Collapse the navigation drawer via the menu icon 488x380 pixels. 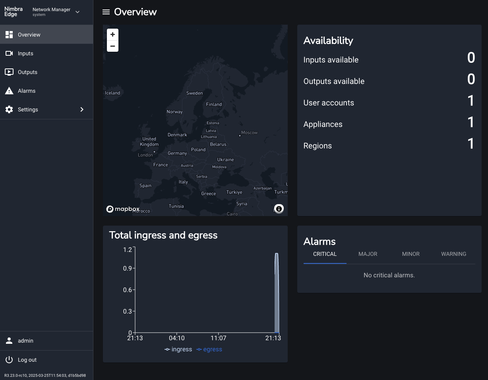(106, 12)
